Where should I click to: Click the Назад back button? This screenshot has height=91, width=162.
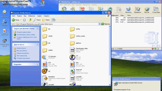16,20
